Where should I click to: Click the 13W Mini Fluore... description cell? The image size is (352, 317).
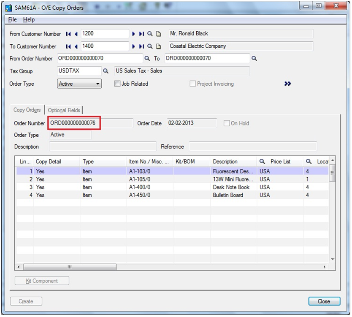click(233, 179)
